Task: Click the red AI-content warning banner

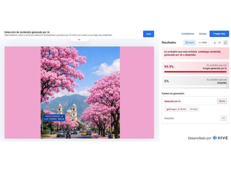Action: tap(195, 53)
